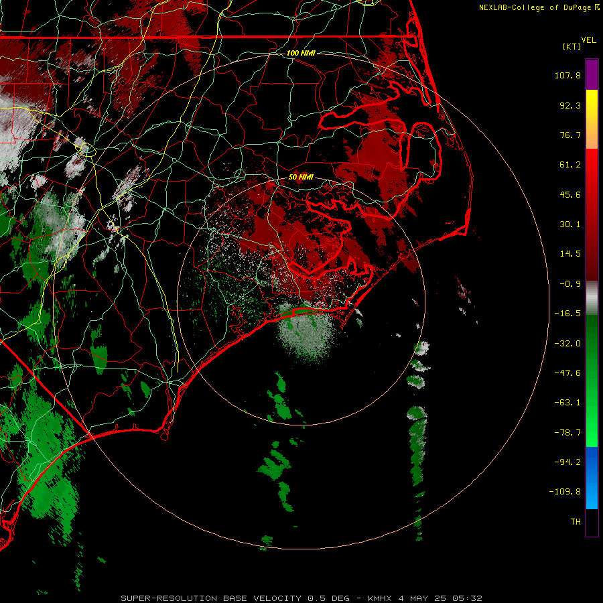Click the bright green color bar segment
This screenshot has height=603, width=603.
(x=592, y=427)
